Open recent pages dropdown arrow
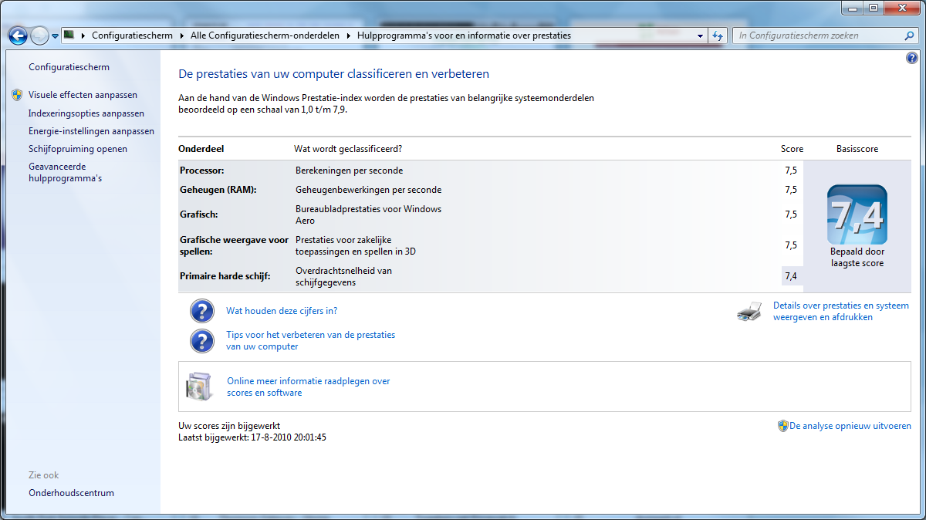The width and height of the screenshot is (926, 520). [55, 36]
